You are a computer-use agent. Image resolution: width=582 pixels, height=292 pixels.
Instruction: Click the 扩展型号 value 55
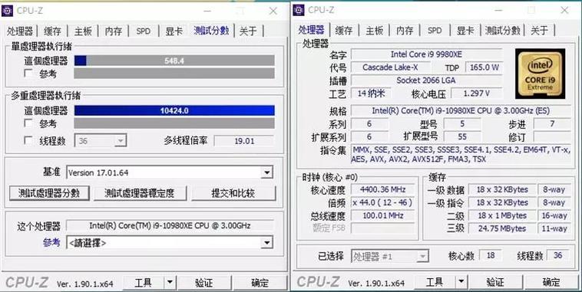(462, 136)
